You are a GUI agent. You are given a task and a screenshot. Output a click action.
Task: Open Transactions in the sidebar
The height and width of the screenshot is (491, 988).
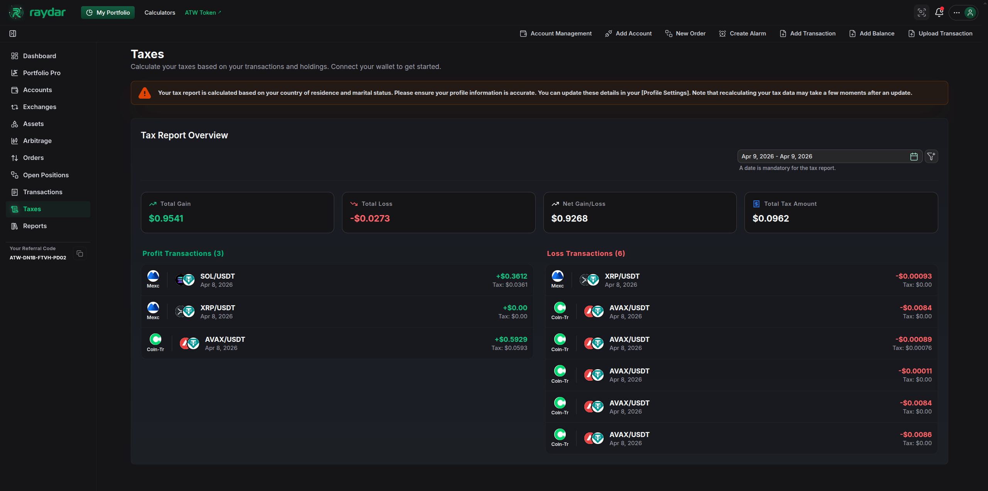48,192
